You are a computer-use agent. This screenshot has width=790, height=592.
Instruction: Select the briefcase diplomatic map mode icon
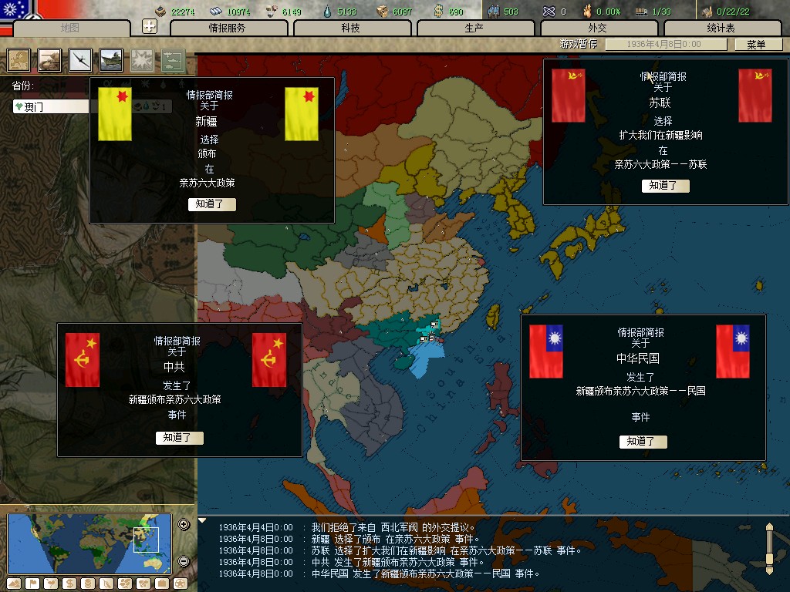[162, 584]
